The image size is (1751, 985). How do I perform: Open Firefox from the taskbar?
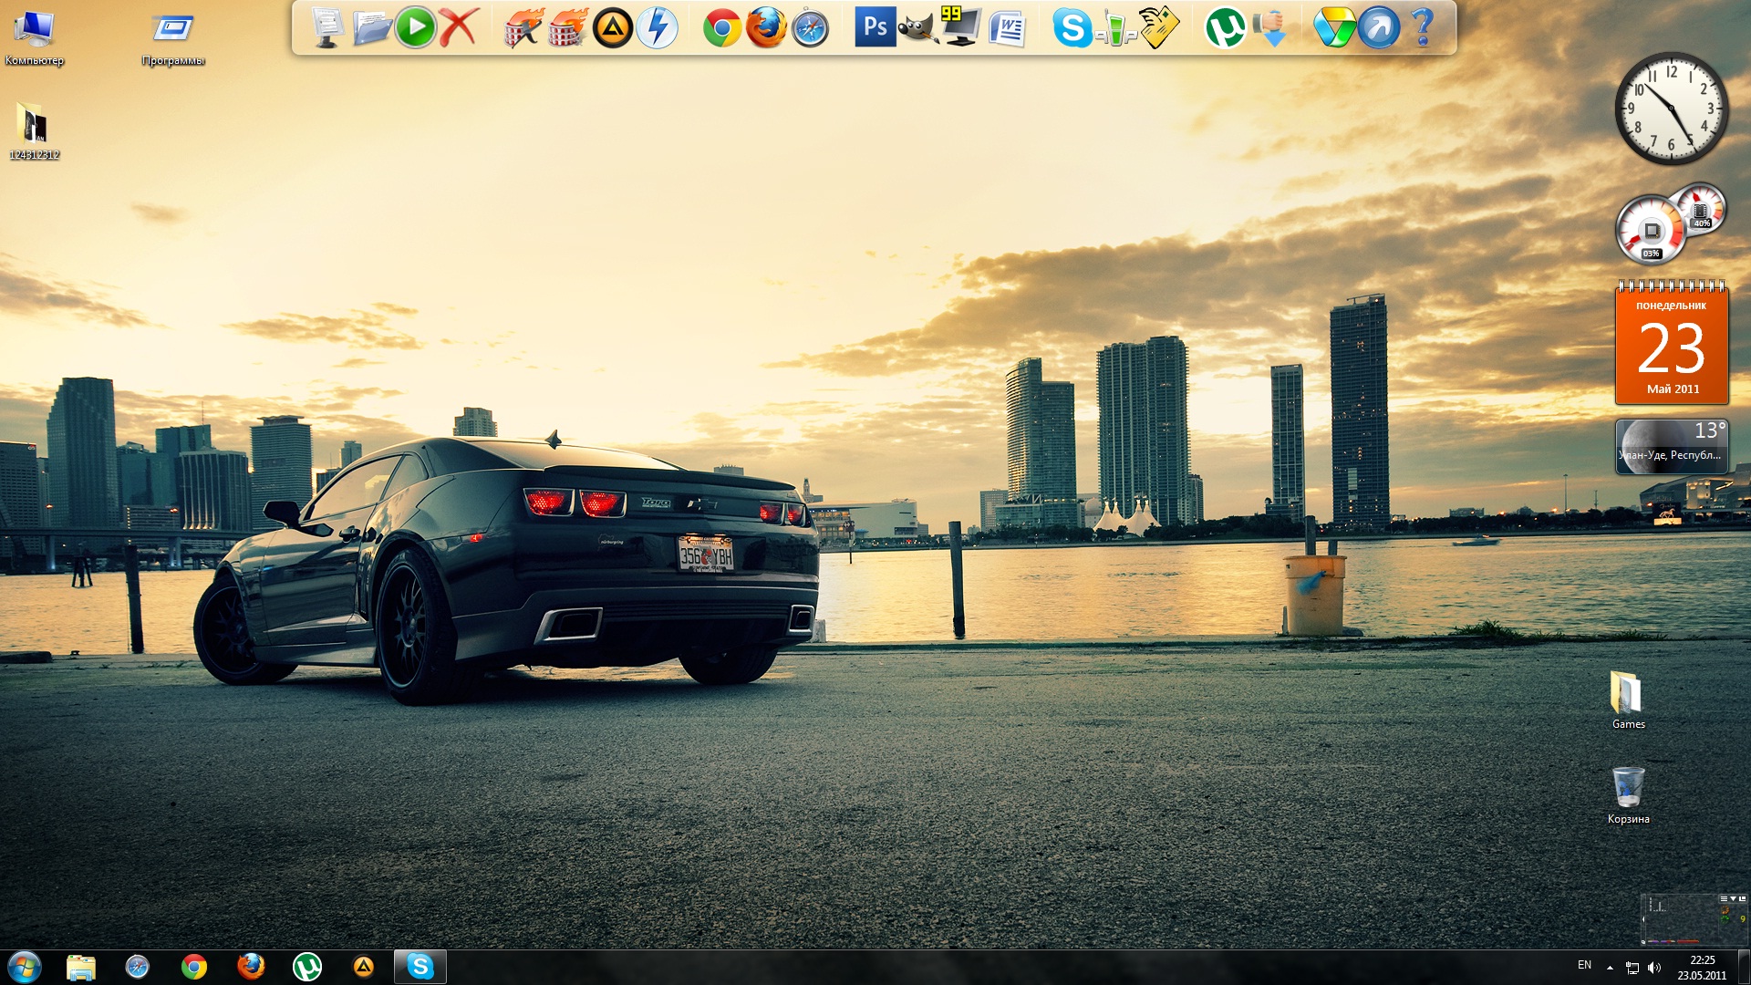pyautogui.click(x=251, y=967)
